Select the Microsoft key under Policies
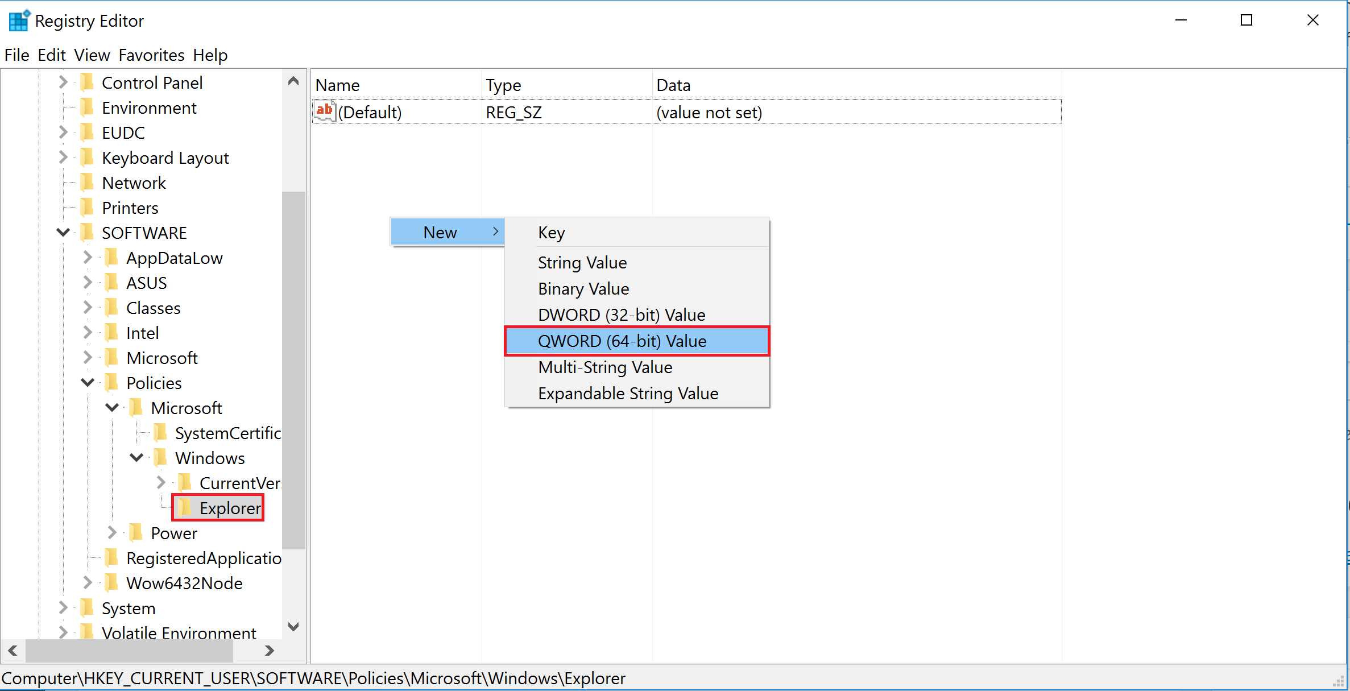This screenshot has width=1350, height=691. 186,408
